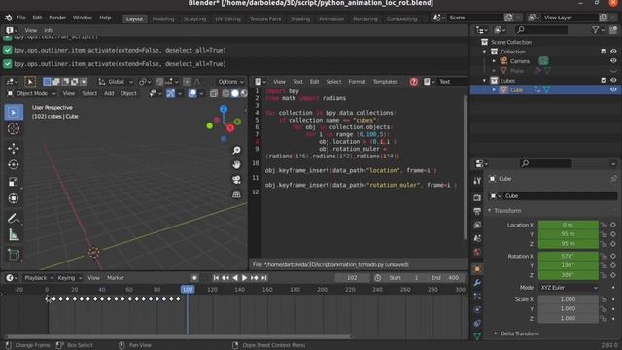Image resolution: width=622 pixels, height=350 pixels.
Task: Click the navigation gizmo blue Z axis
Action: [x=224, y=109]
